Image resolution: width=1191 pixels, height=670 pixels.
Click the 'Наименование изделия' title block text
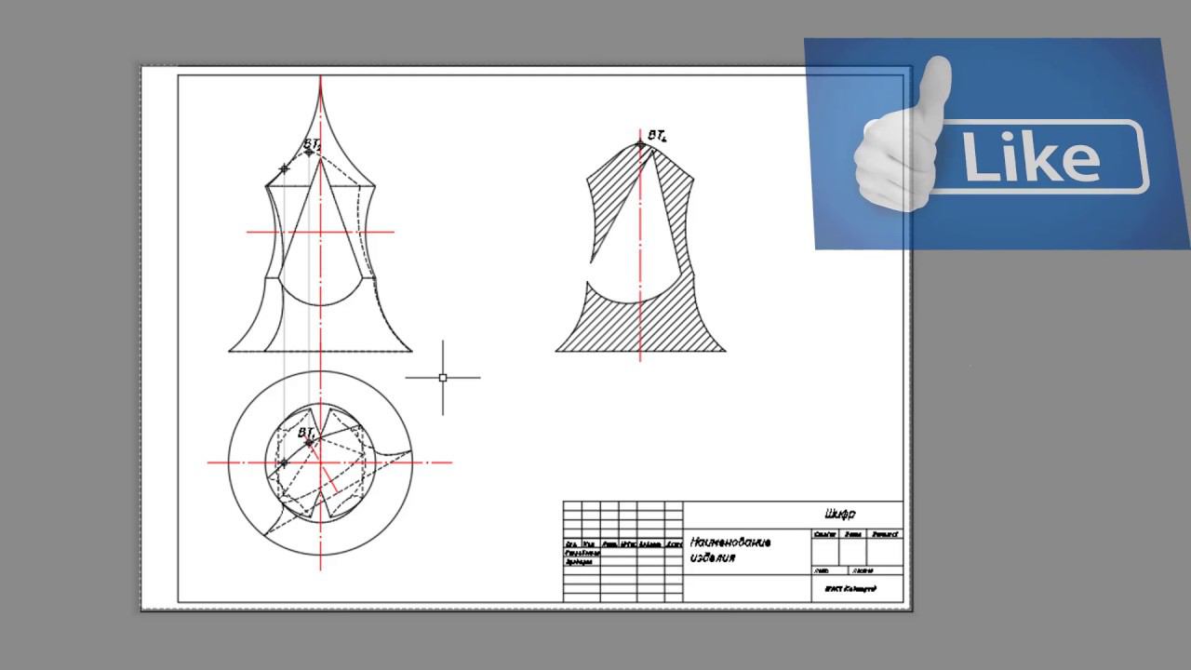730,549
